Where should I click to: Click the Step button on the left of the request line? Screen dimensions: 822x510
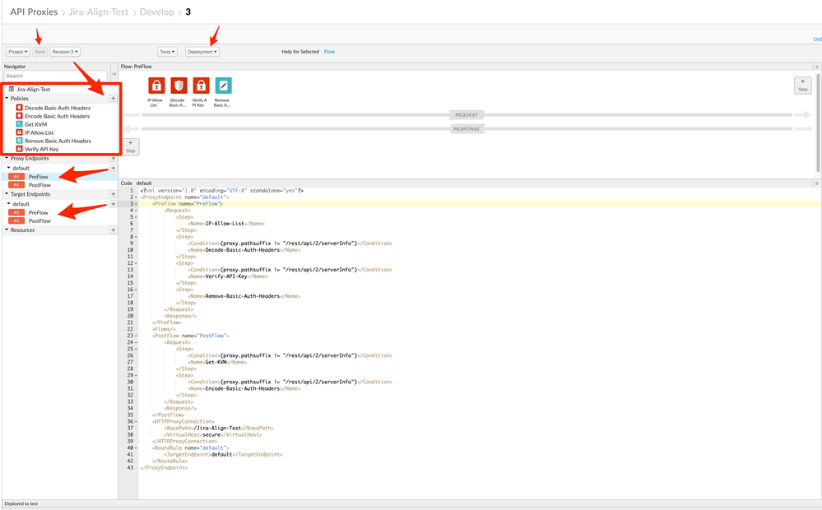(129, 146)
